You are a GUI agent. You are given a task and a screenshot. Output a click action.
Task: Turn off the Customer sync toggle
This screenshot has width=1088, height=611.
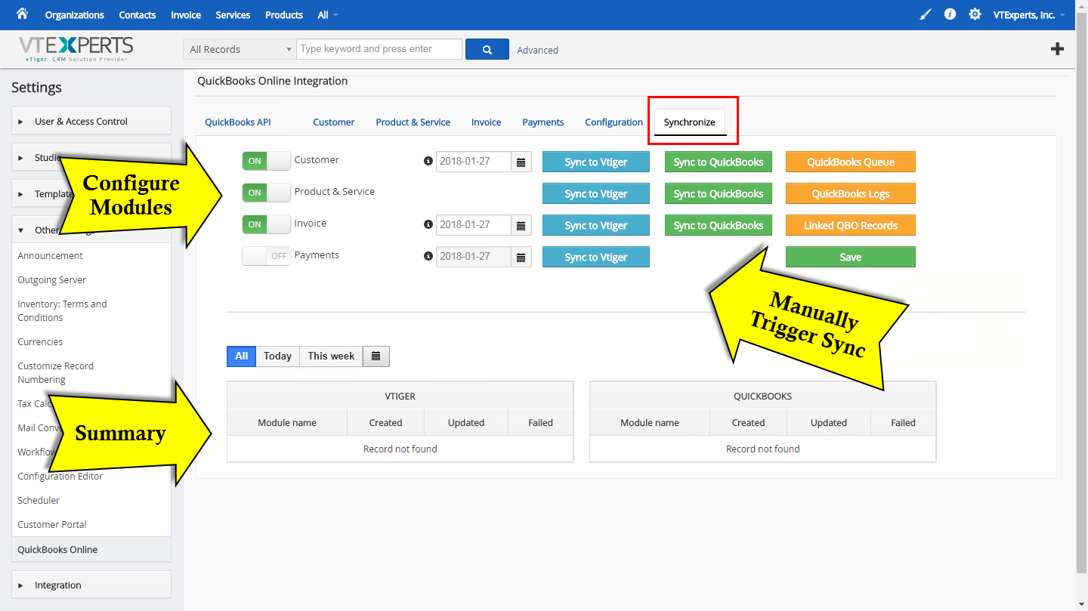(x=266, y=161)
